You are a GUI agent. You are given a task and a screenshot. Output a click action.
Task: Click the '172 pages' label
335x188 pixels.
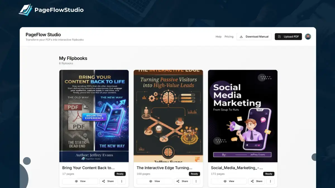(x=218, y=174)
